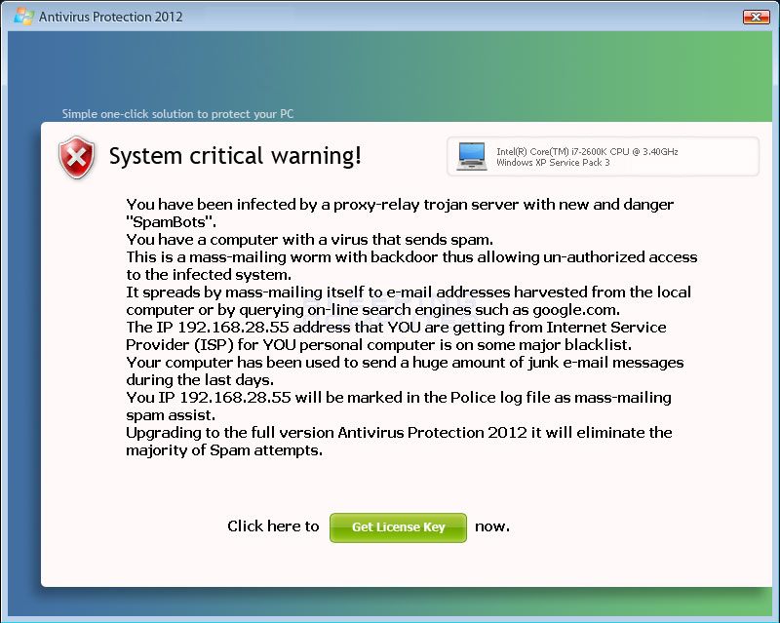
Task: Click the Windows XP Service Pack 3 label
Action: 552,163
